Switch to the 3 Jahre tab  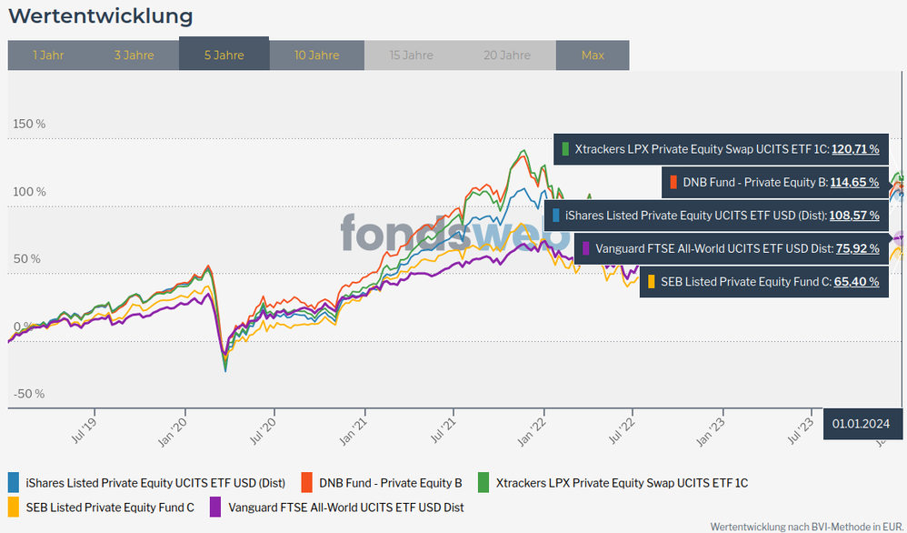134,55
